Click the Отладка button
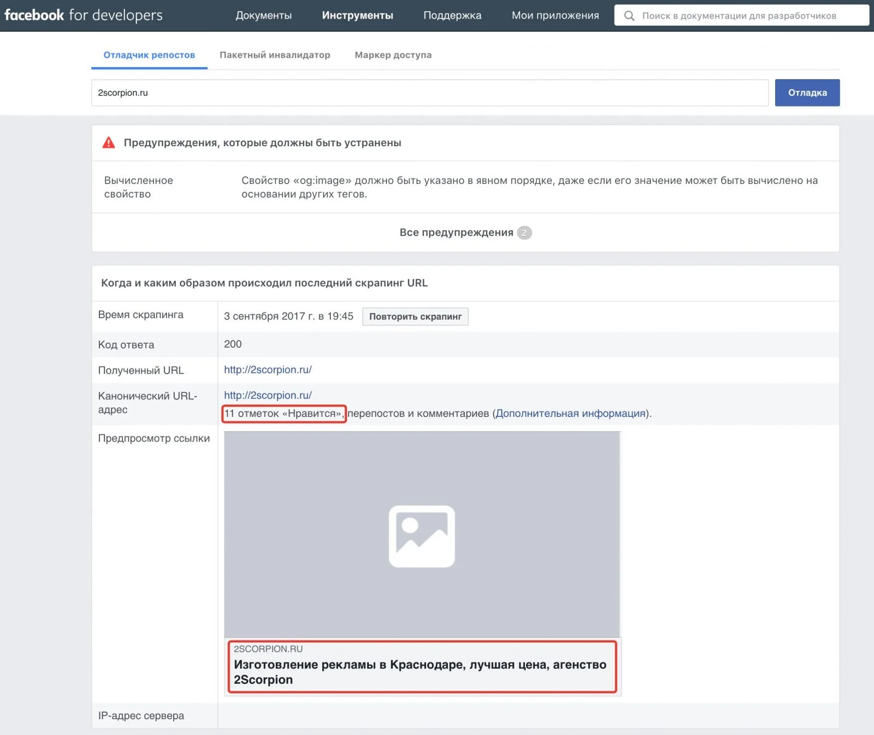Screen dimensions: 874x735 tap(807, 93)
